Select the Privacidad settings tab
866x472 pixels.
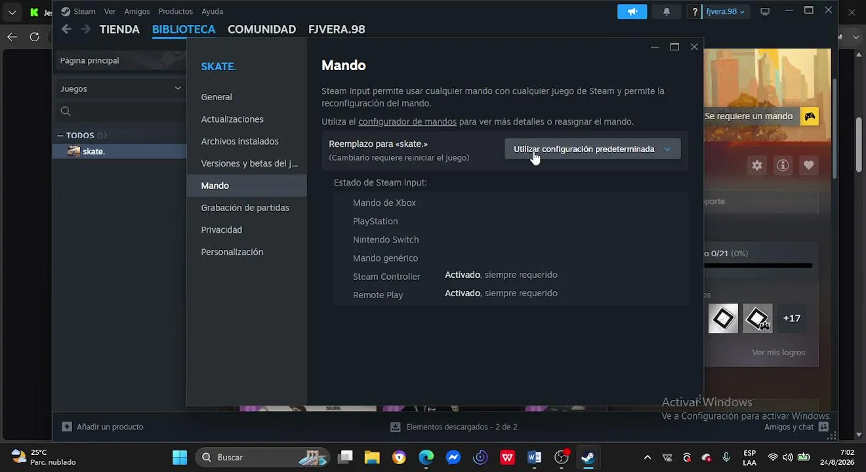[247, 230]
